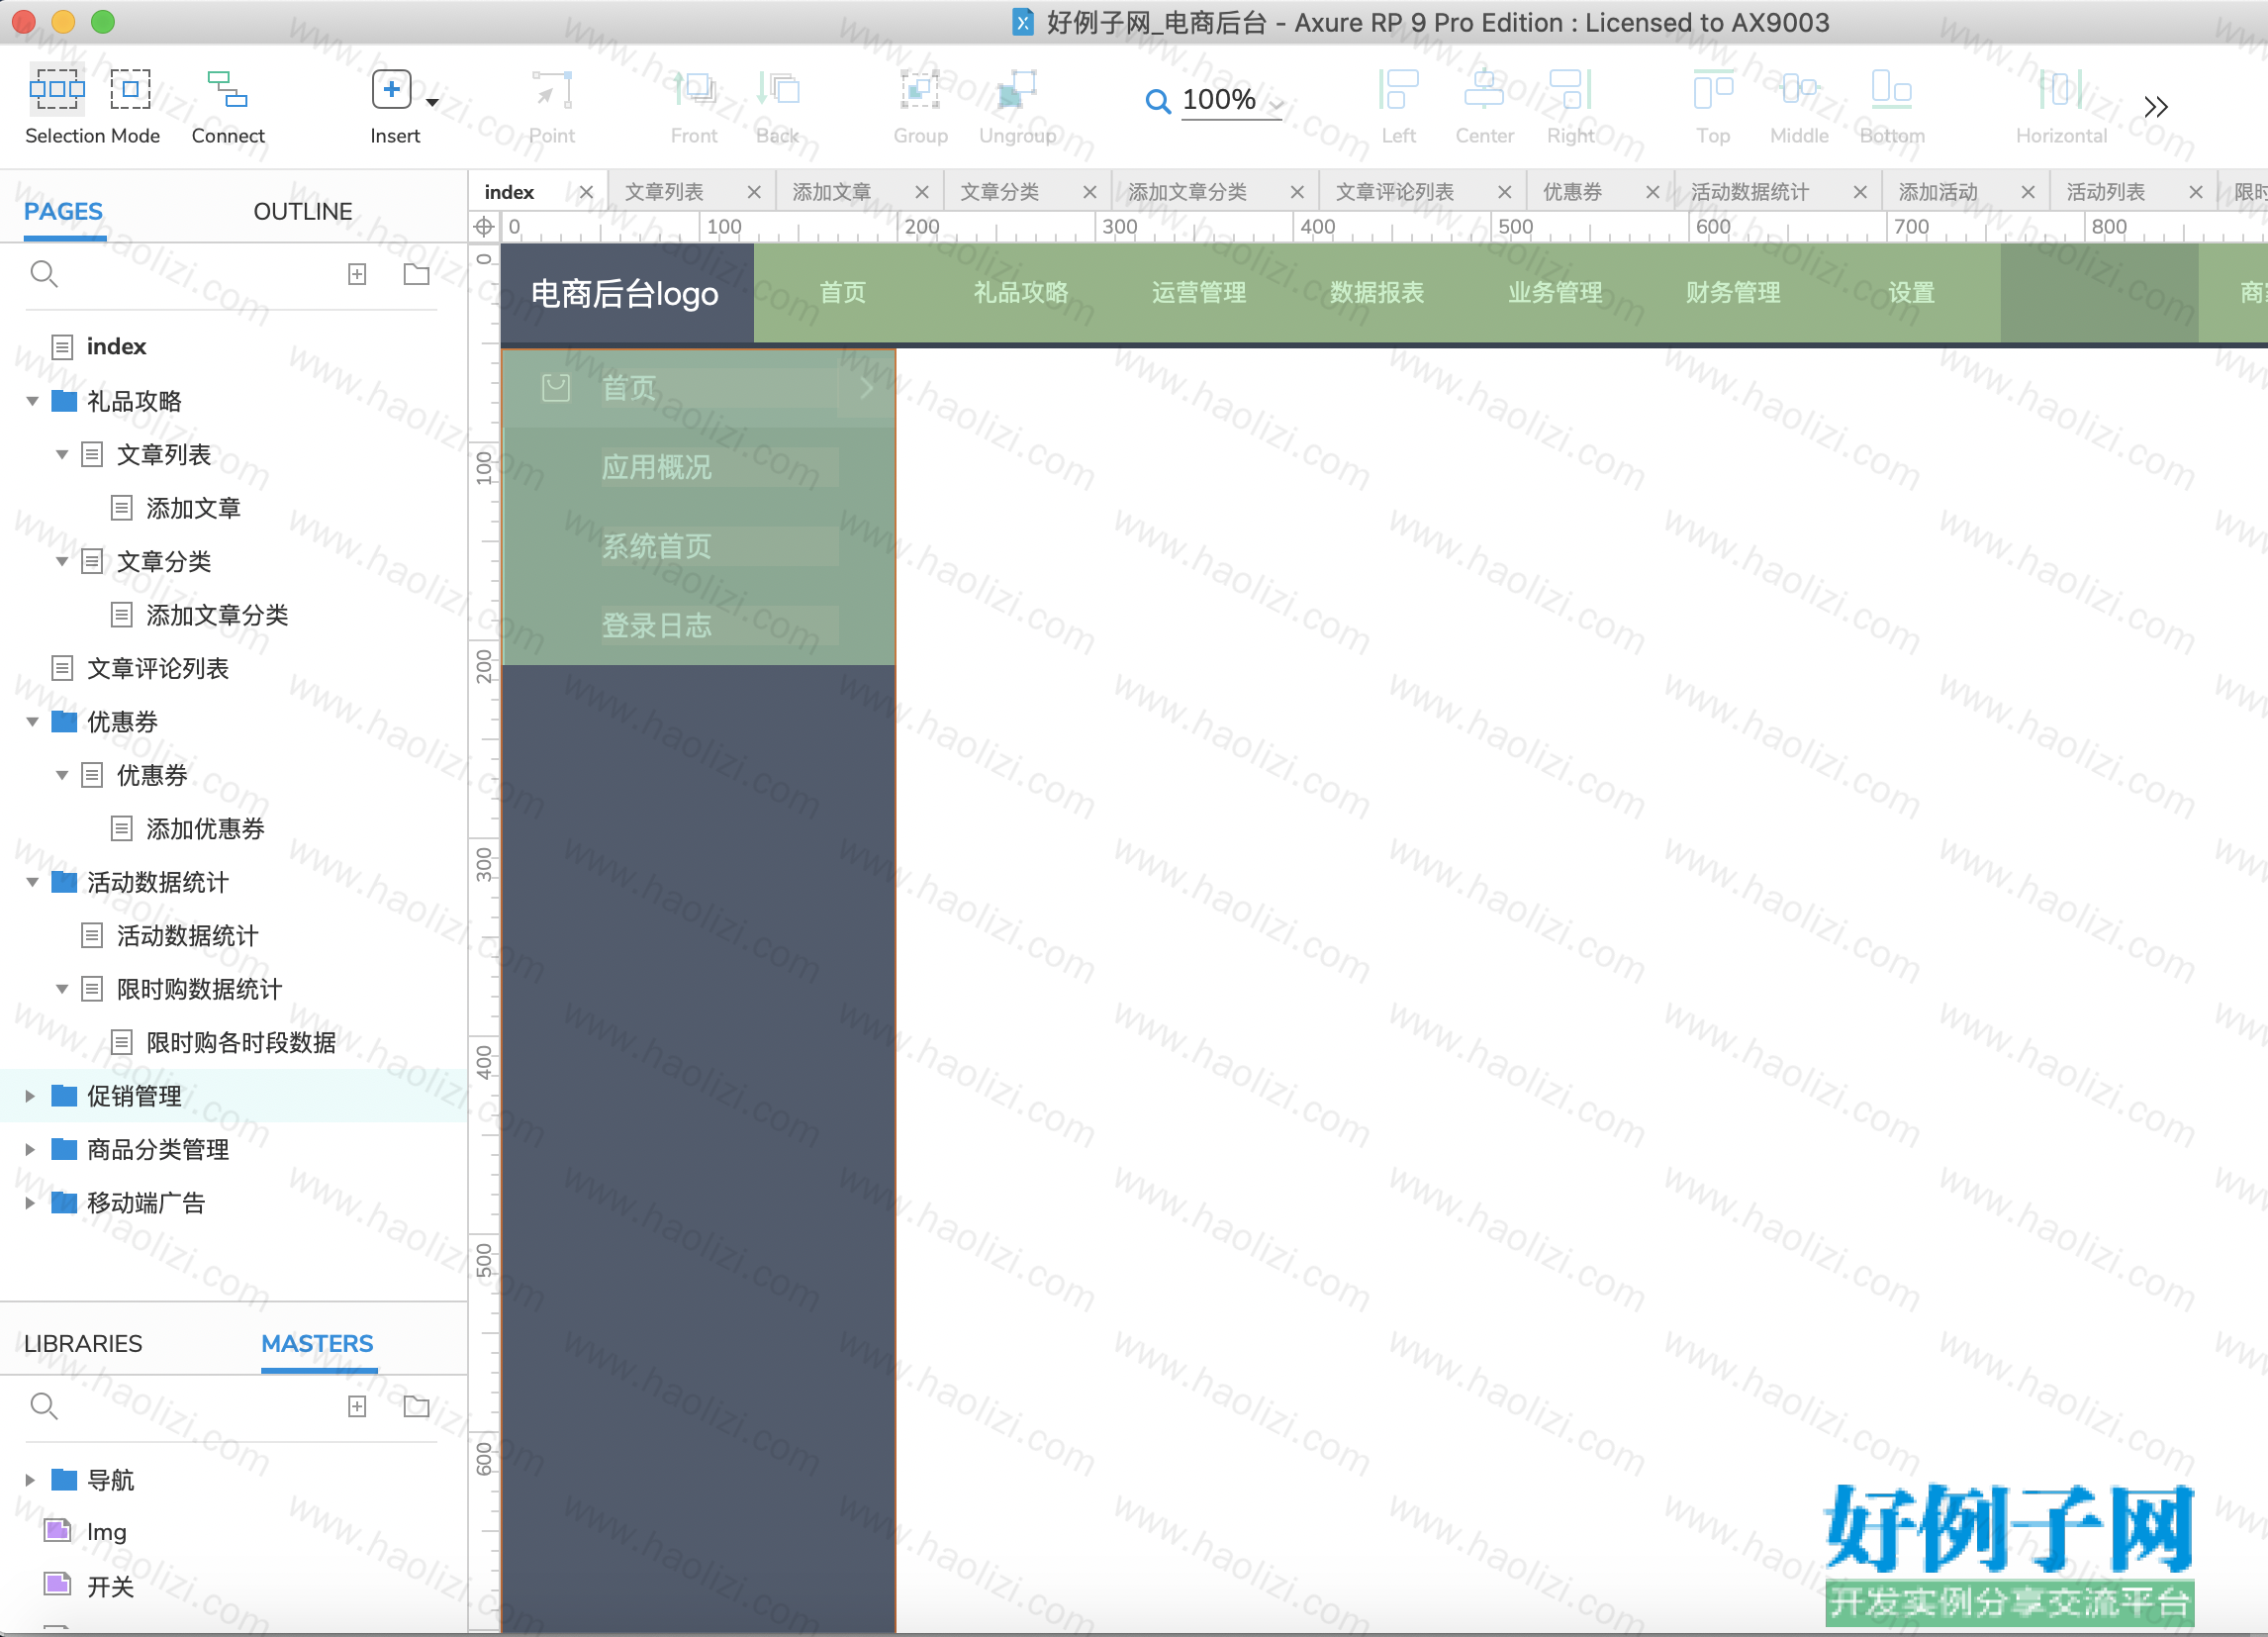The width and height of the screenshot is (2268, 1637).
Task: Close the index document tab
Action: [586, 192]
